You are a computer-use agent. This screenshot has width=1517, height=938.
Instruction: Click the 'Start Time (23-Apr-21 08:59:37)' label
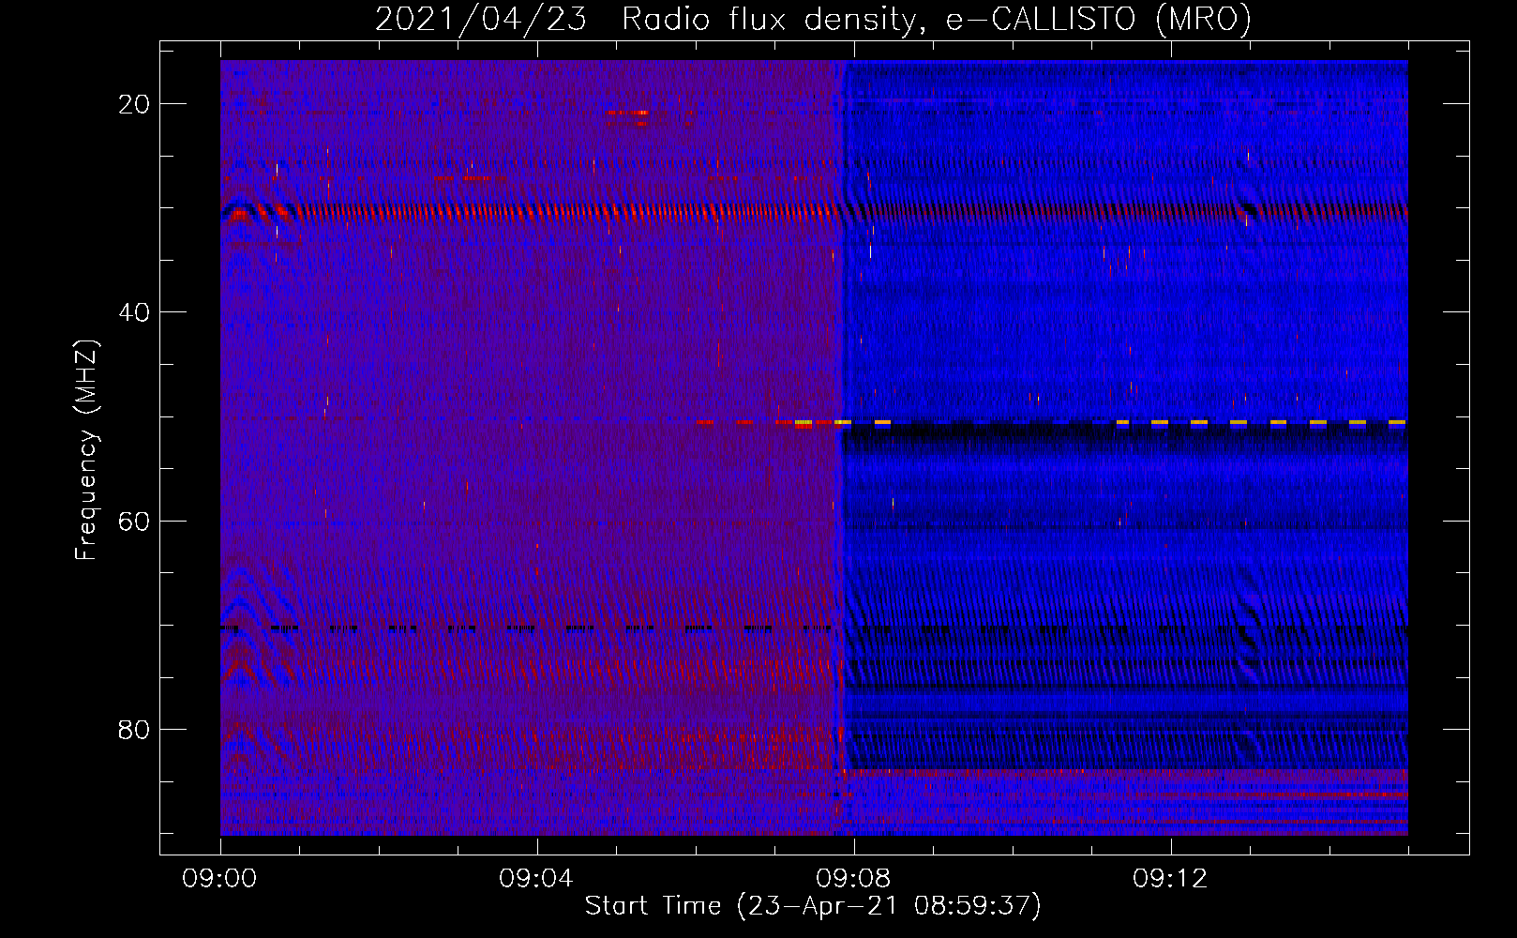[x=813, y=906]
